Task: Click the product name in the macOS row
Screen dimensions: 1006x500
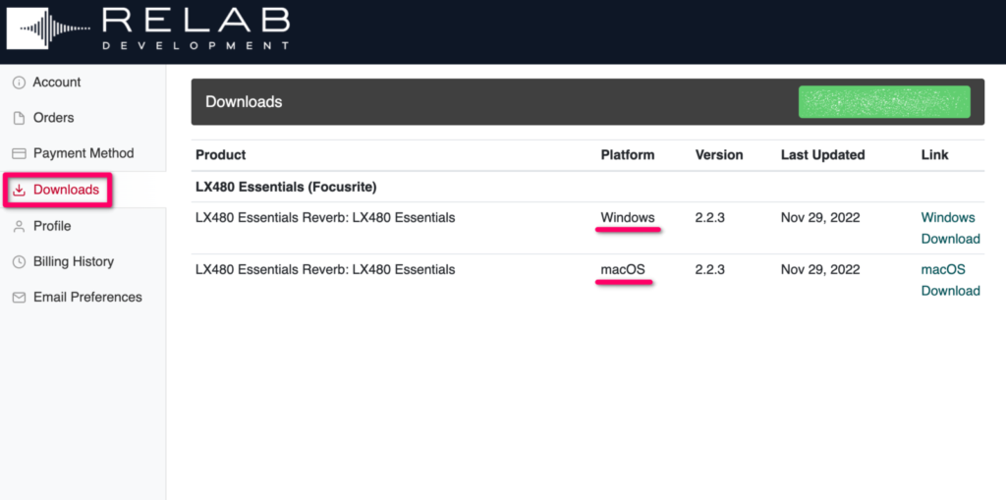Action: (325, 269)
